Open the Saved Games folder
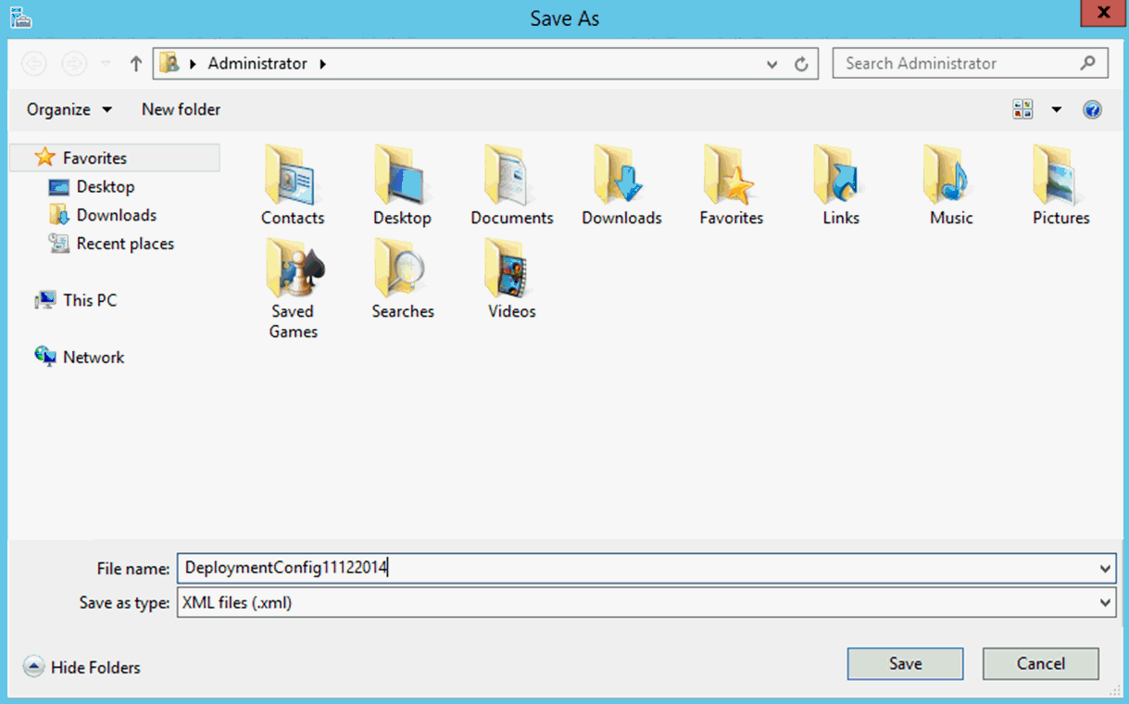This screenshot has height=704, width=1129. (293, 289)
